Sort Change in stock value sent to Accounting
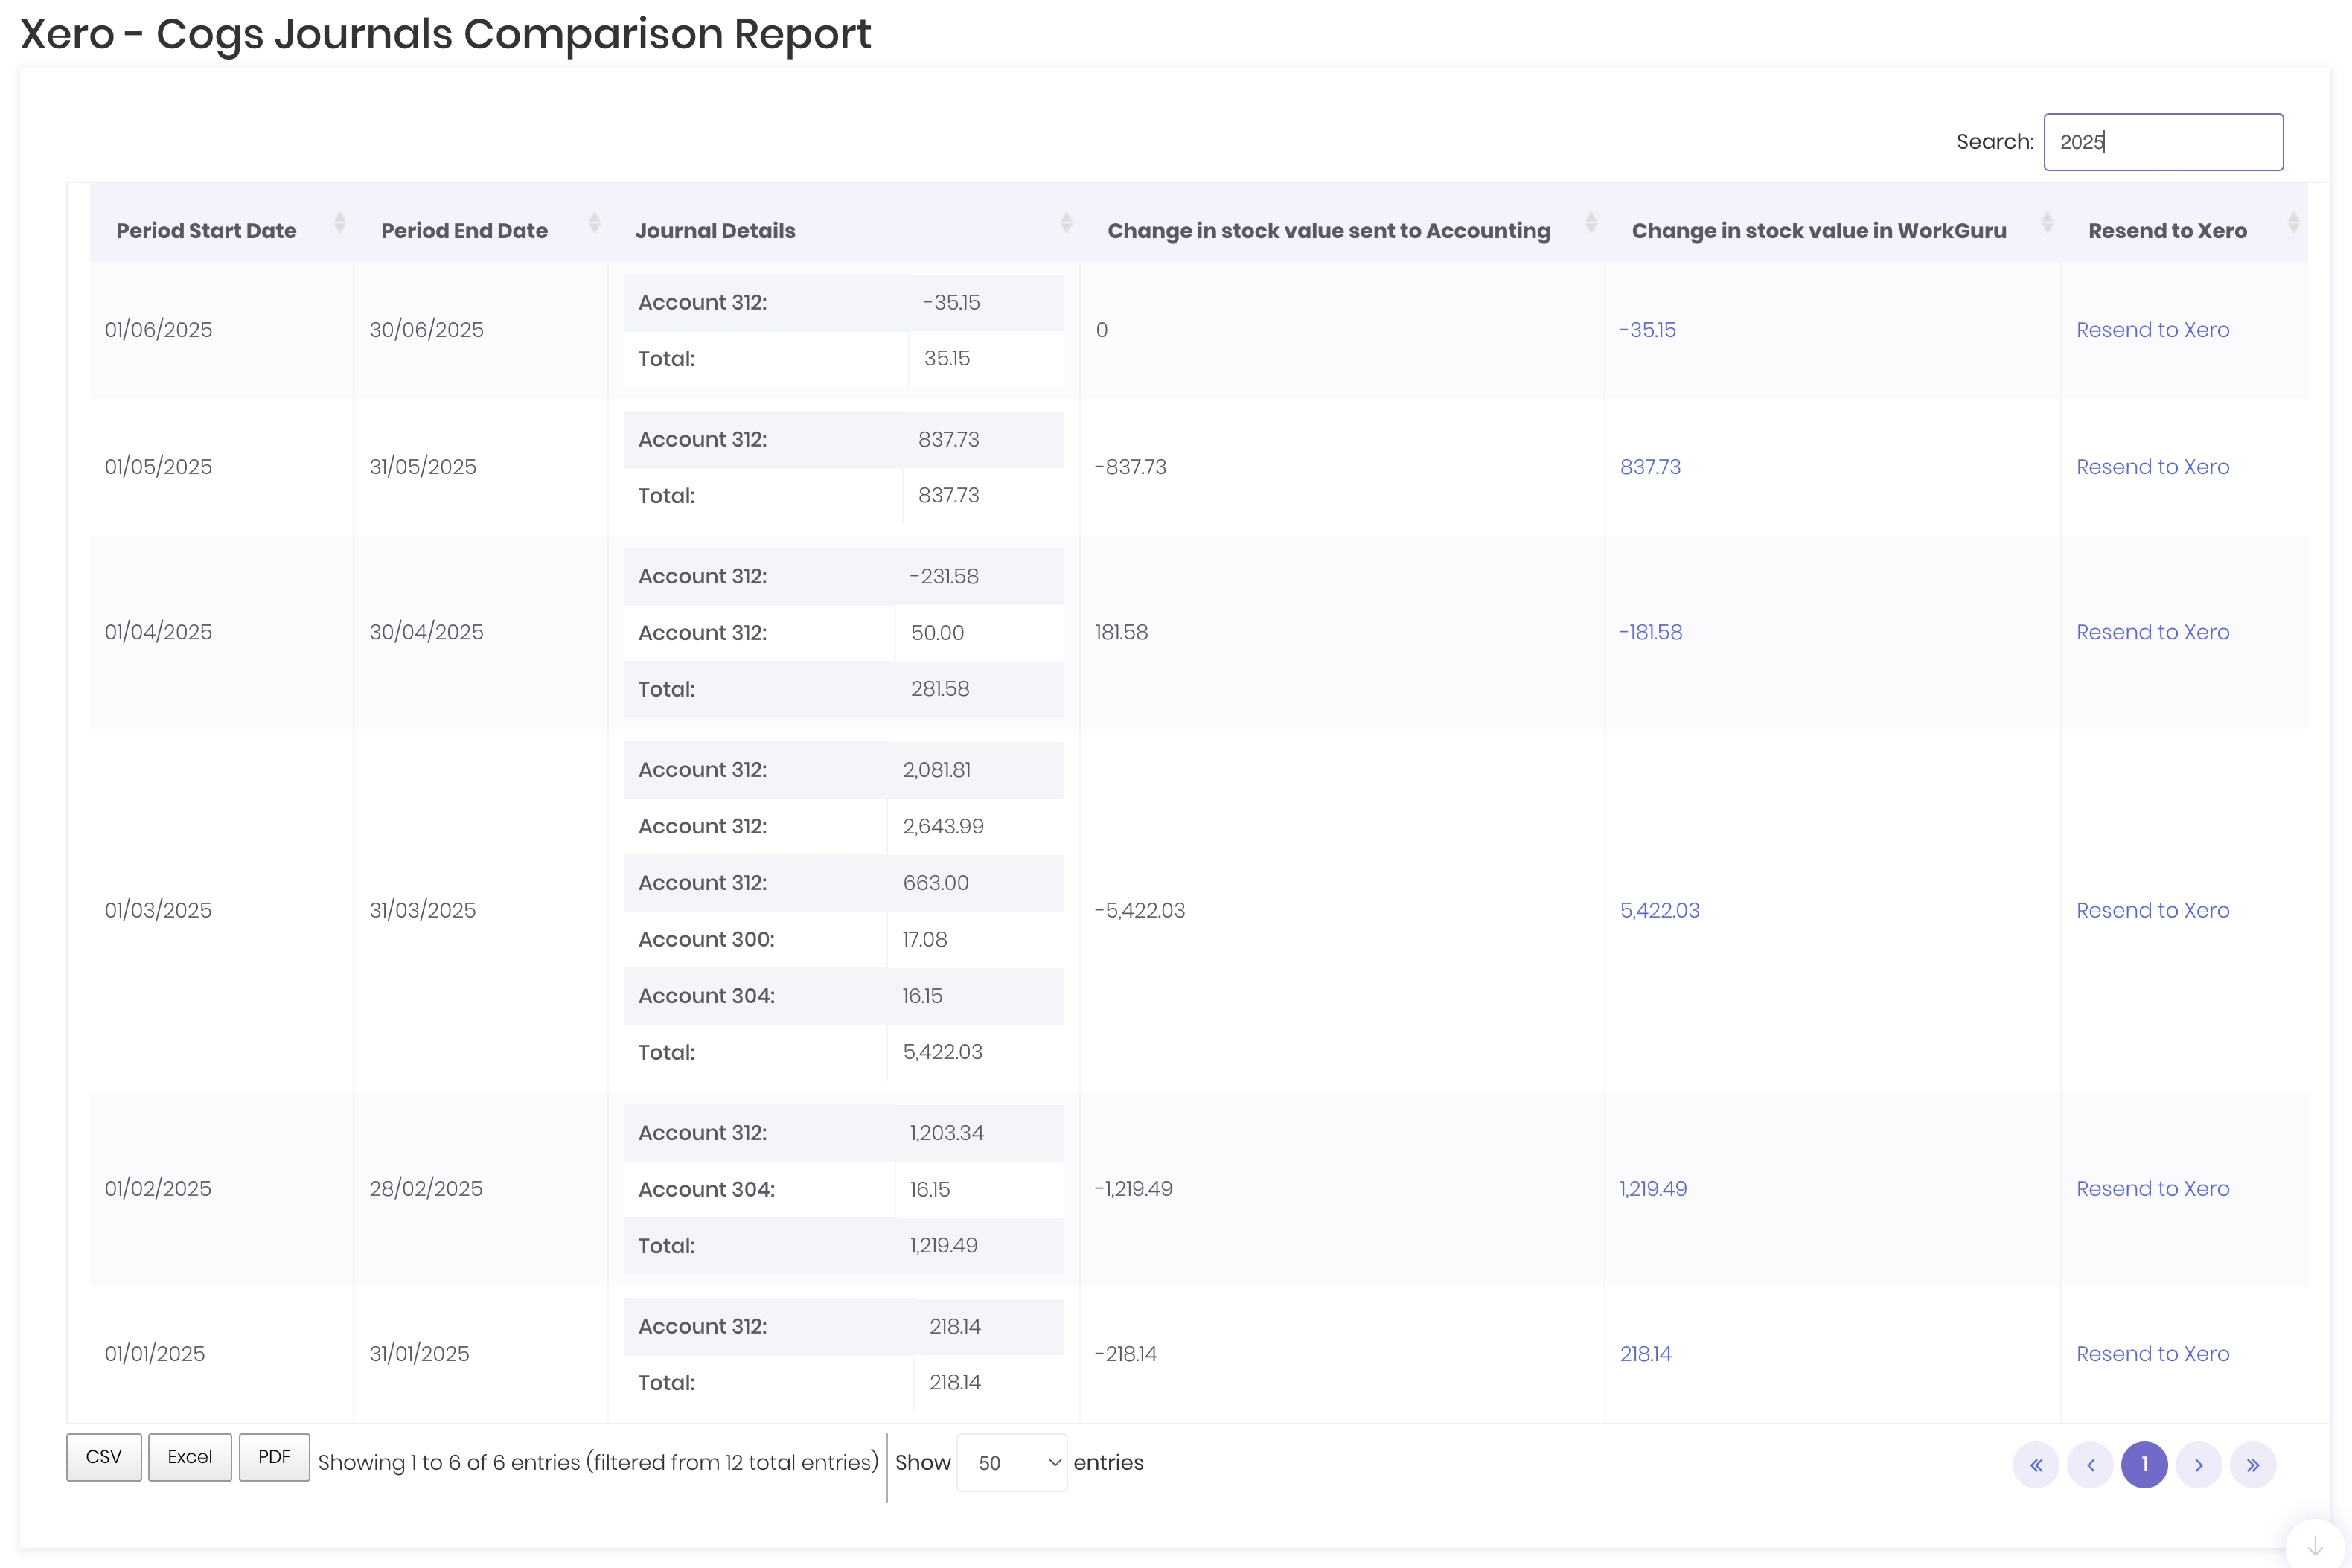The image size is (2352, 1568). 1590,223
